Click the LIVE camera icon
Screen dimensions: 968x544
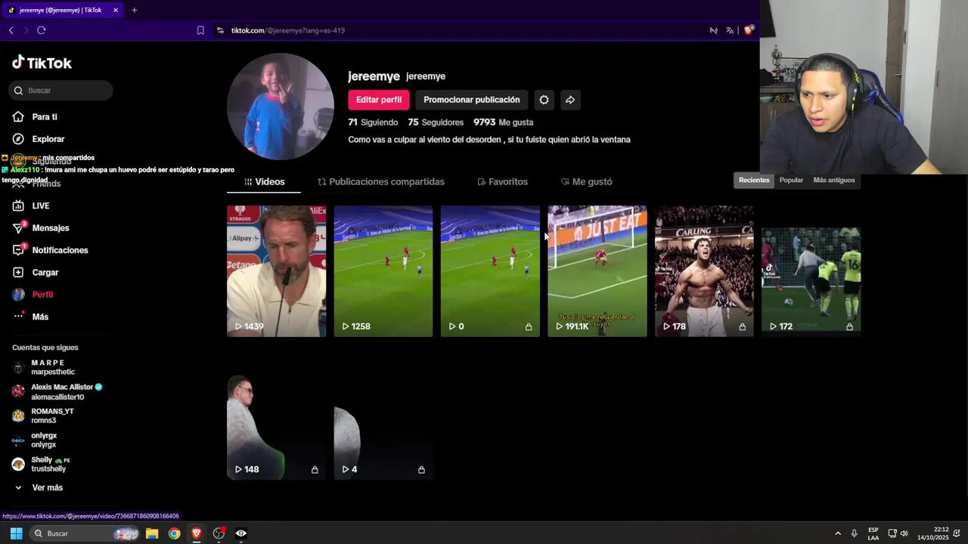point(19,206)
